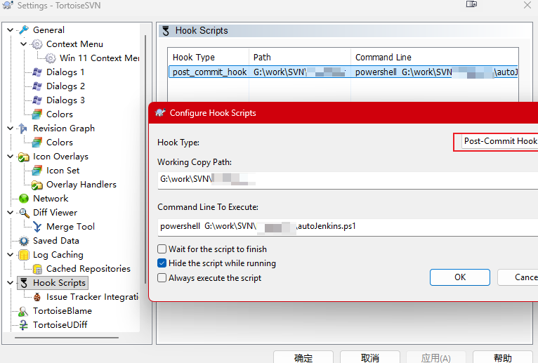Click the Network globe icon
Image resolution: width=538 pixels, height=363 pixels.
point(24,199)
